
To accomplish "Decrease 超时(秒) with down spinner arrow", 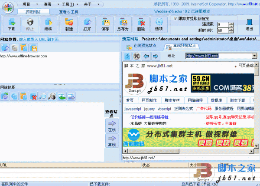I will tap(231, 32).
